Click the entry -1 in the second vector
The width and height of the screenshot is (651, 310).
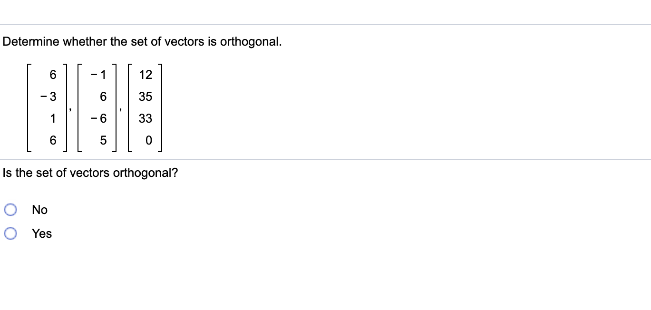(97, 74)
